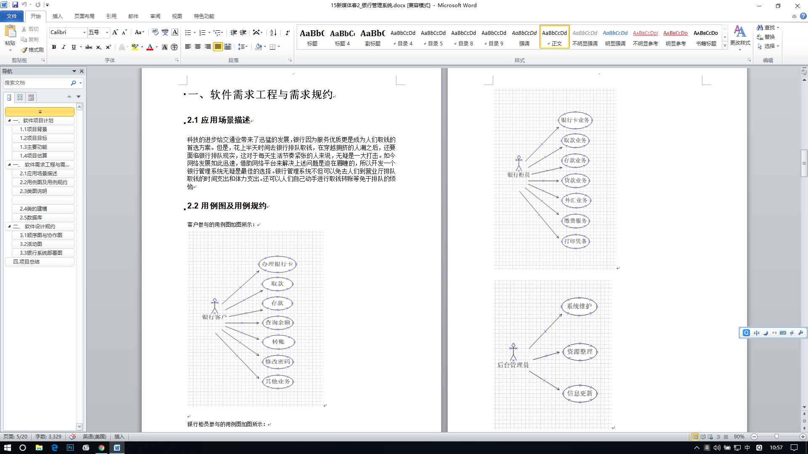Click the Find (查找) binoculars icon

[760, 28]
